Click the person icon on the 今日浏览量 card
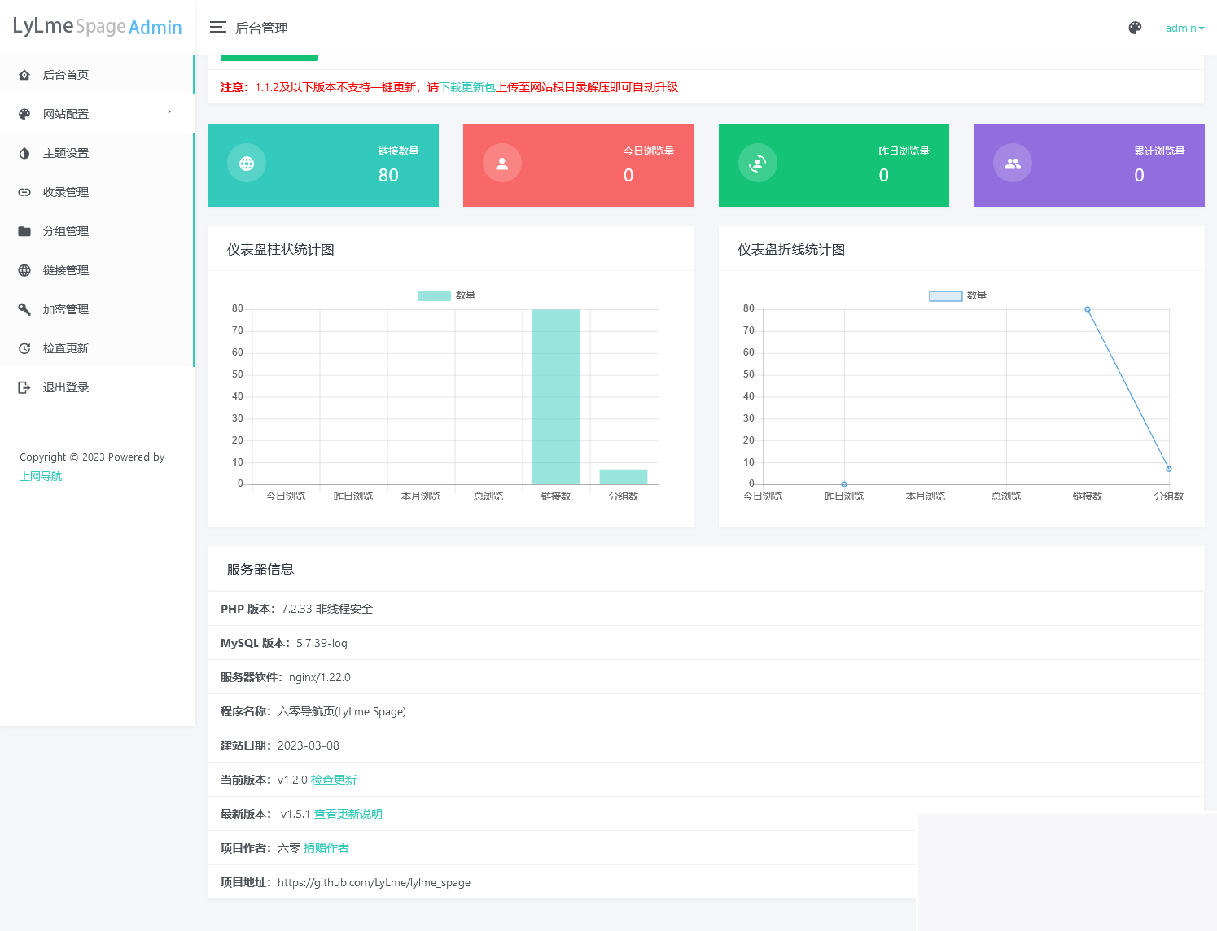 [x=501, y=163]
